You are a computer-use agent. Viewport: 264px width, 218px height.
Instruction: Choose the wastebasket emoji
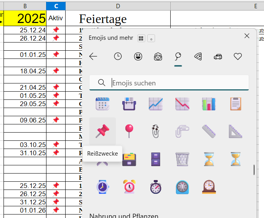point(182,159)
